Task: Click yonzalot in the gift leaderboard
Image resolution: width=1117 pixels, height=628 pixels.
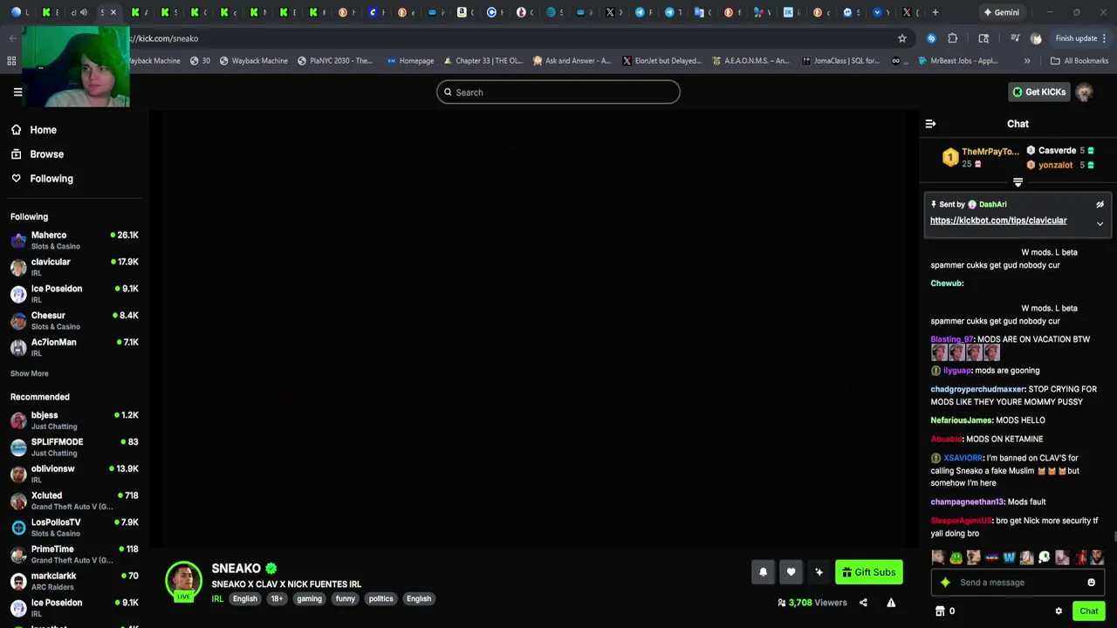Action: (1055, 166)
